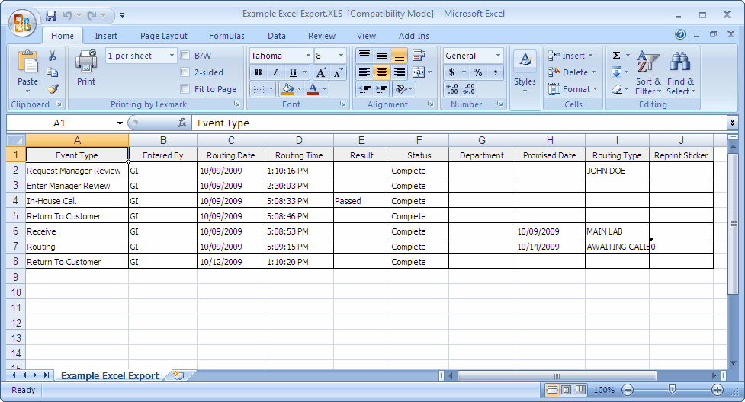Switch to the Page Layout tab

point(163,36)
